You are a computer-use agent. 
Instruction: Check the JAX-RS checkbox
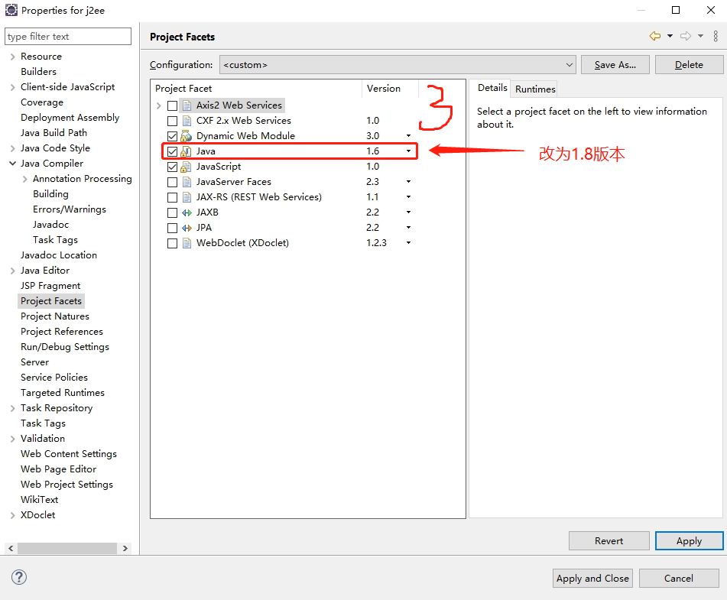[x=172, y=197]
